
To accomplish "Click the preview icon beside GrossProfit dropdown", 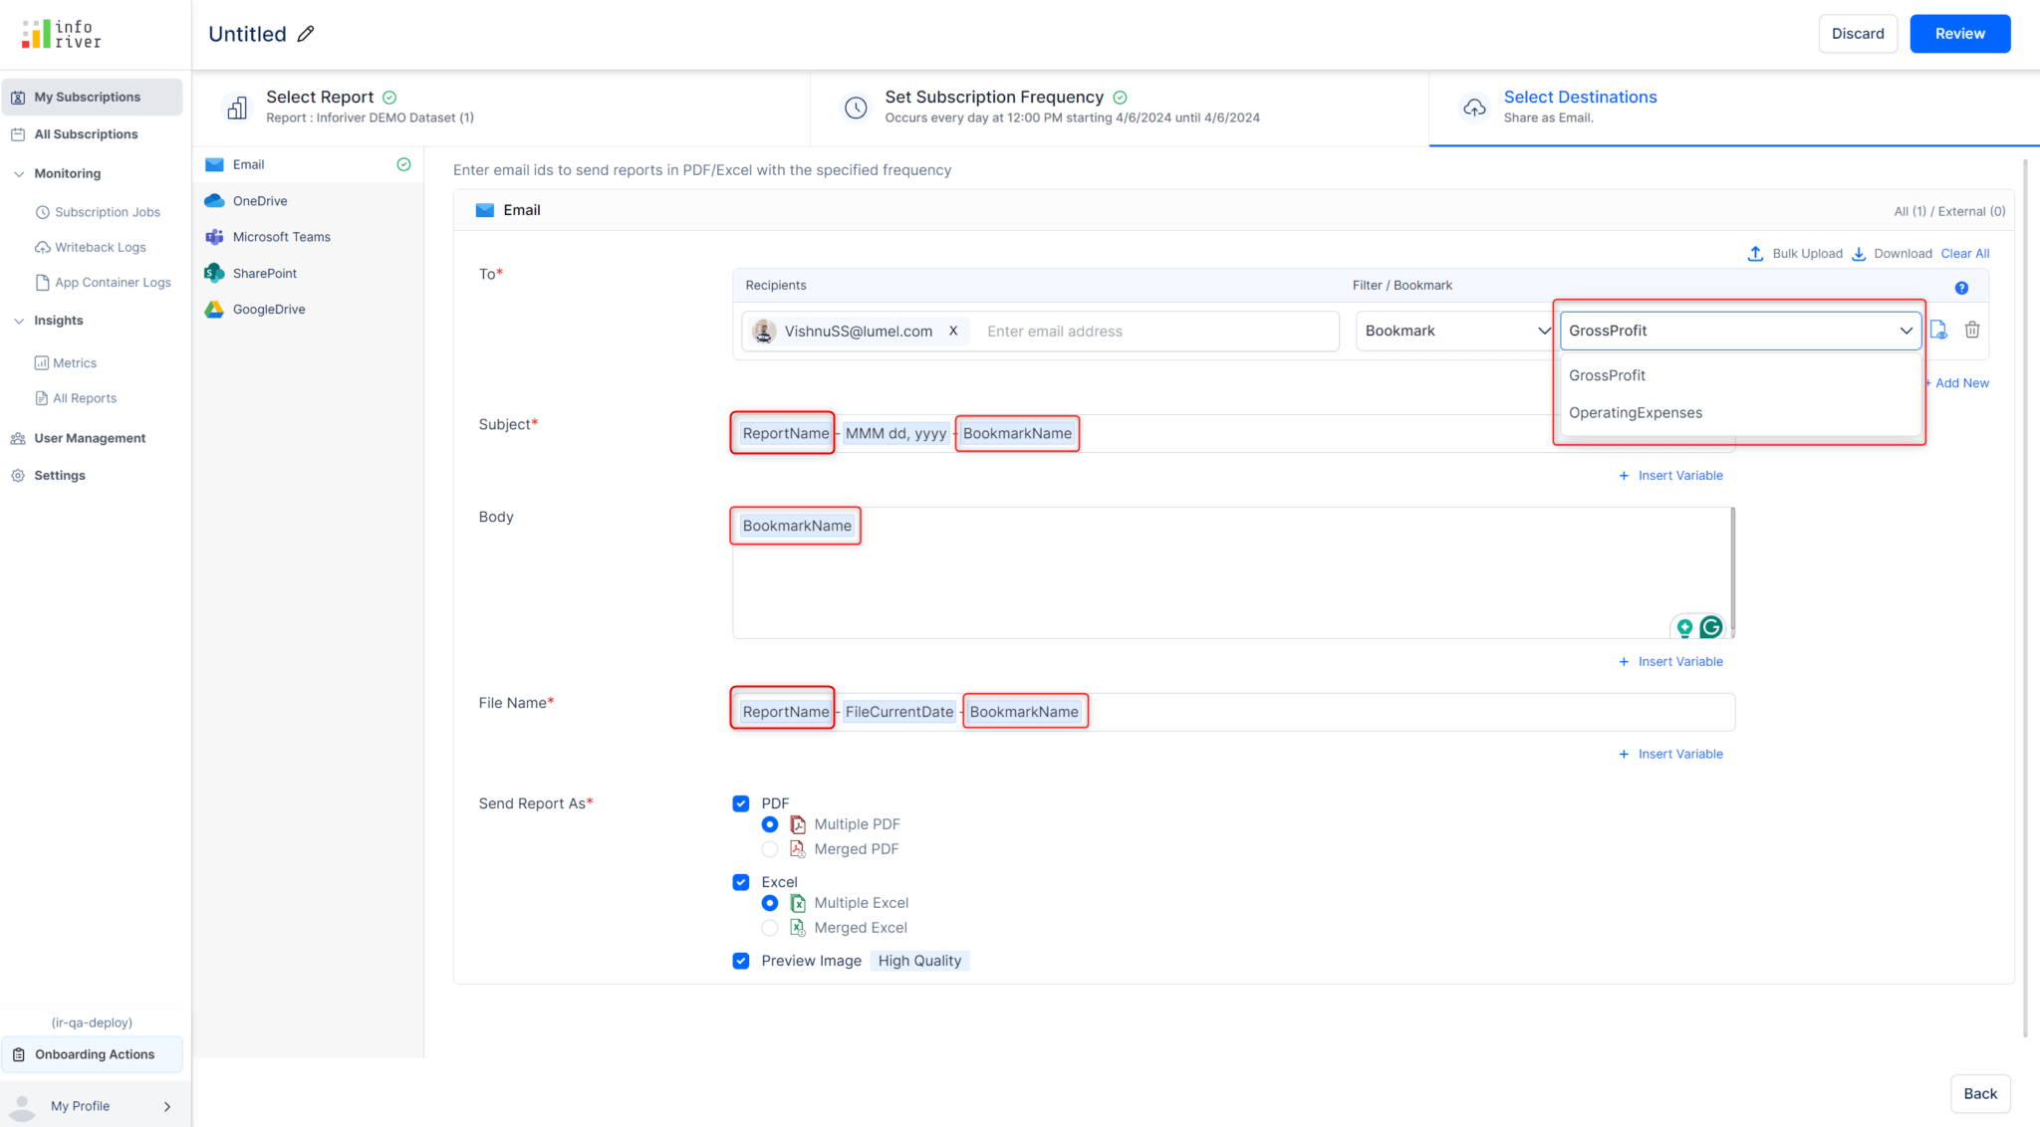I will click(1938, 330).
